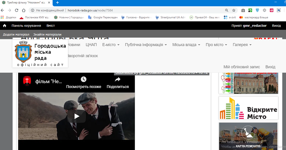This screenshot has height=150, width=286.
Task: Click the Watch Later clock icon
Action: point(84,80)
